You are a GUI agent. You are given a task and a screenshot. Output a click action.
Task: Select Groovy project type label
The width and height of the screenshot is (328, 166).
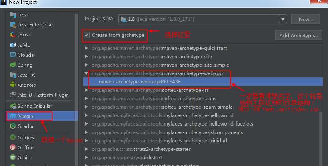pos(26,138)
